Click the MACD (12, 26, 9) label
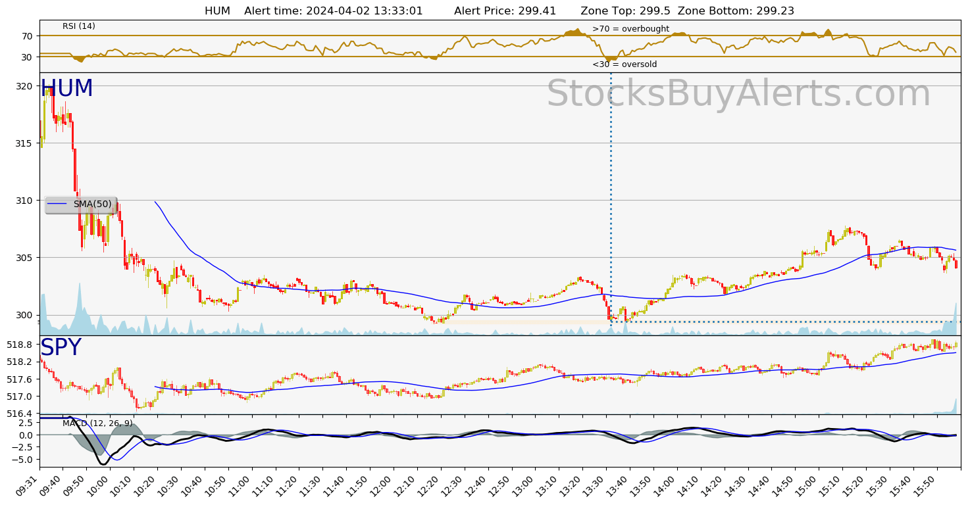Screen dimensions: 970x505 click(97, 423)
